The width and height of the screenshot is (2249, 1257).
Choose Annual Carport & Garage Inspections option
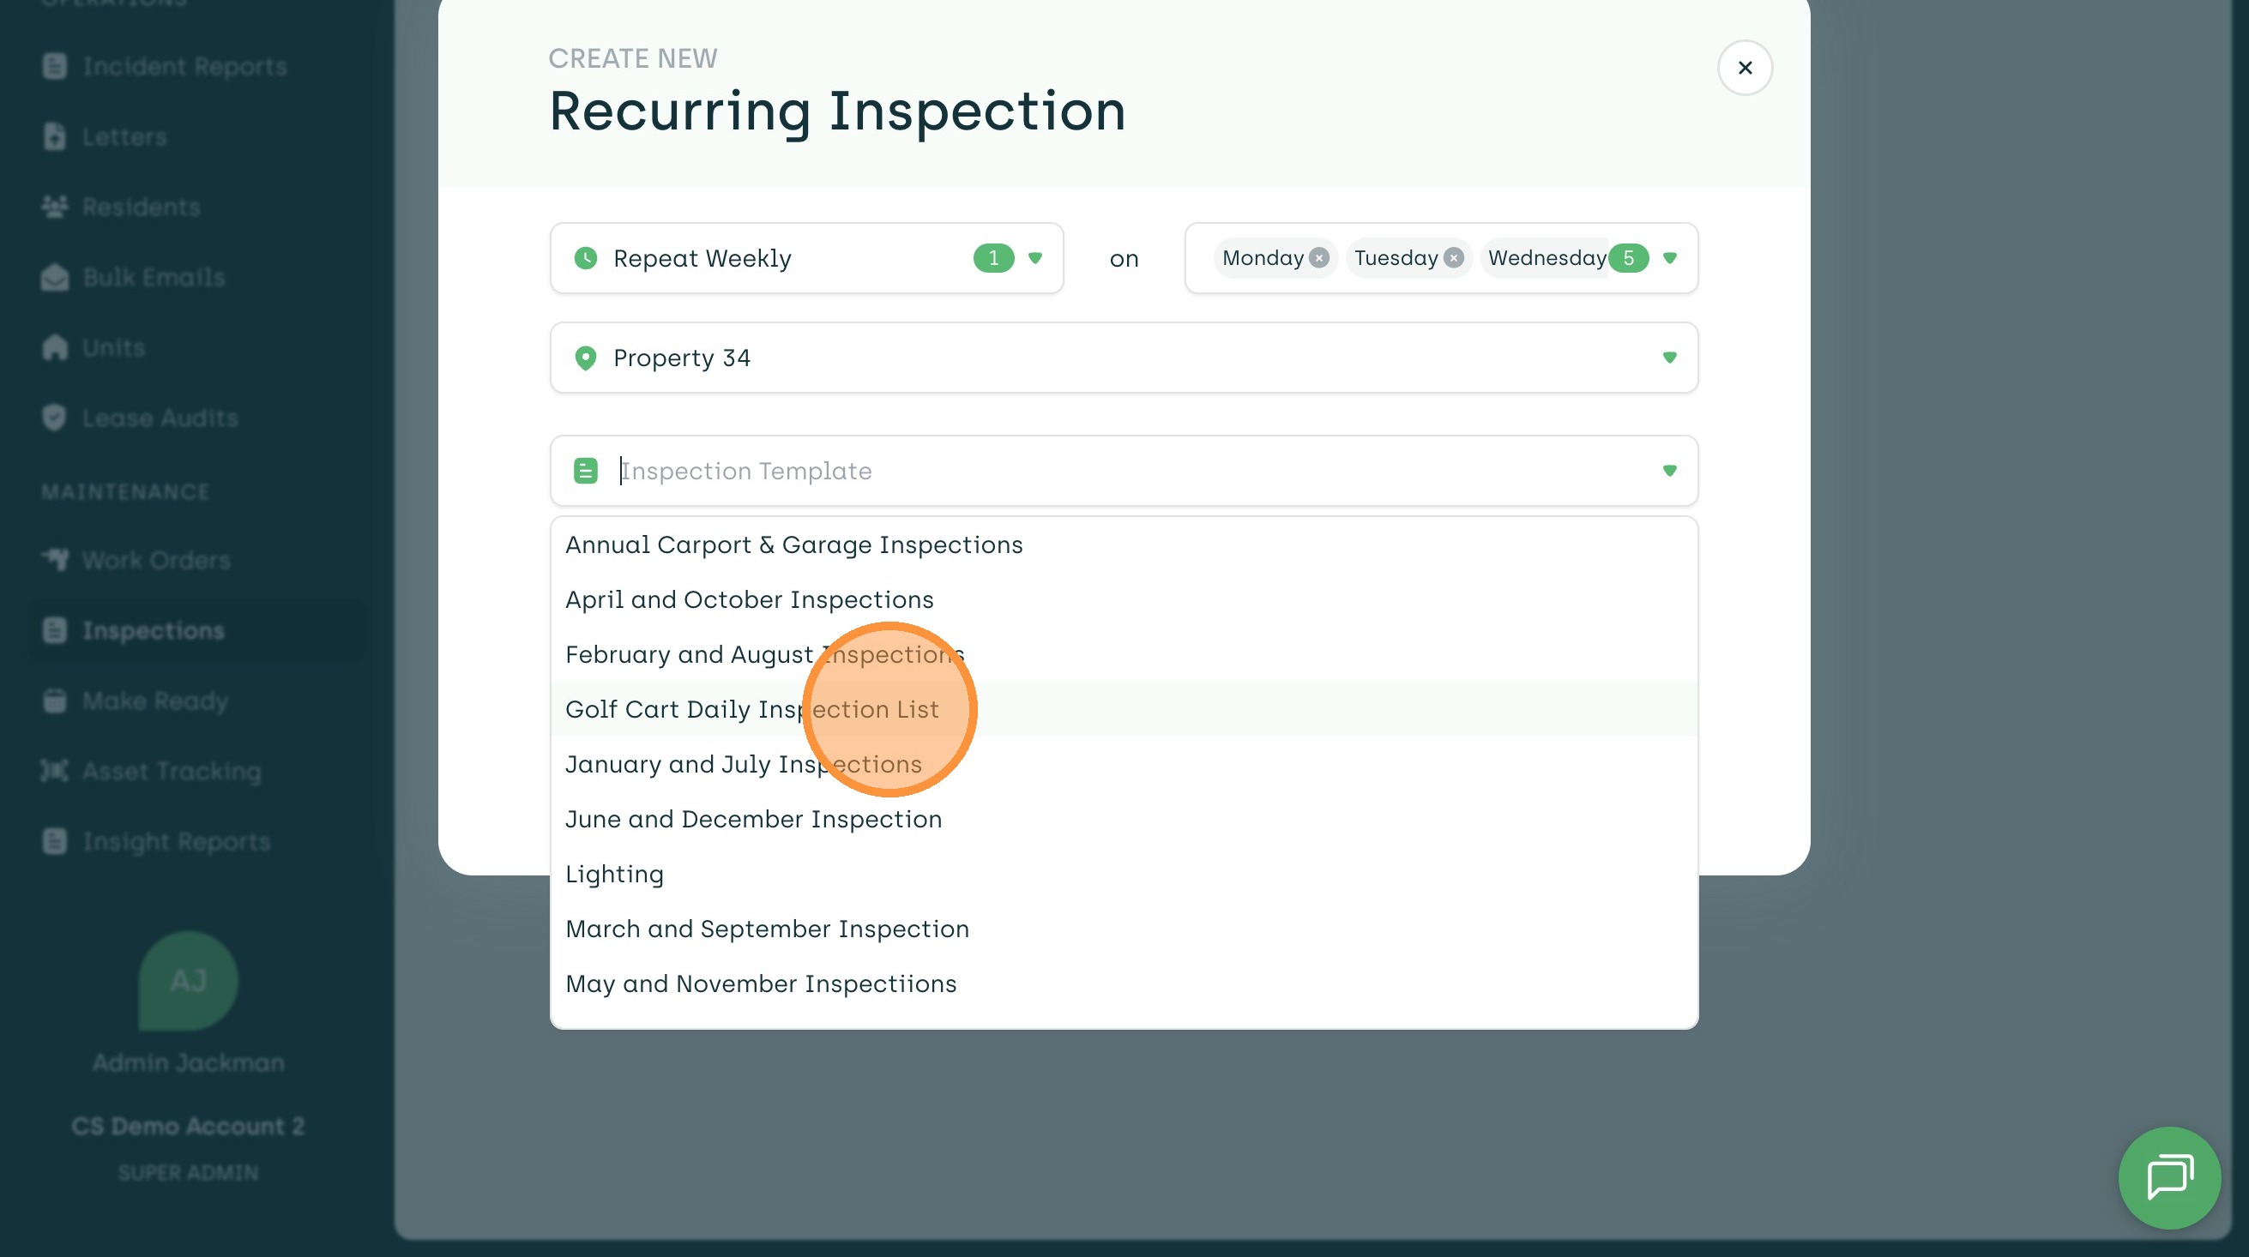(793, 544)
